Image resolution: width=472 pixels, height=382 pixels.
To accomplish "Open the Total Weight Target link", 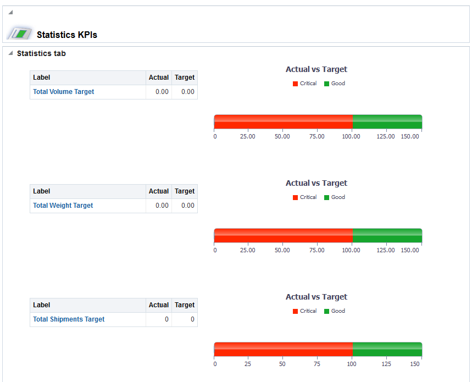I will pos(63,206).
